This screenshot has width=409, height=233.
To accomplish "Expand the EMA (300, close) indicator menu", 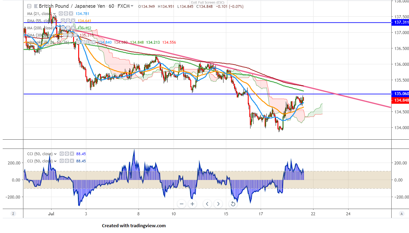I will [x=59, y=35].
